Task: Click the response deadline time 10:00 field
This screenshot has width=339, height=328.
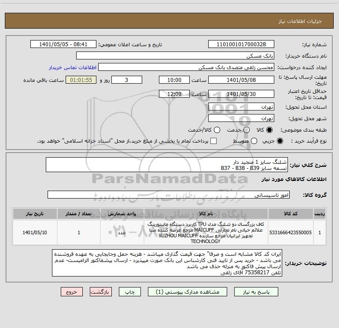Action: point(174,80)
